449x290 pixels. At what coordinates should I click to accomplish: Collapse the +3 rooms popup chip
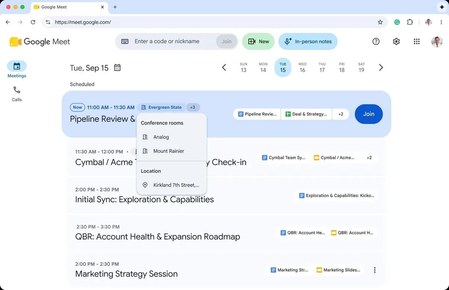(193, 107)
